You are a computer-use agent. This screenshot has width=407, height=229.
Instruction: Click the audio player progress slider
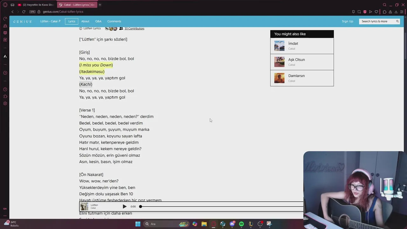click(222, 206)
